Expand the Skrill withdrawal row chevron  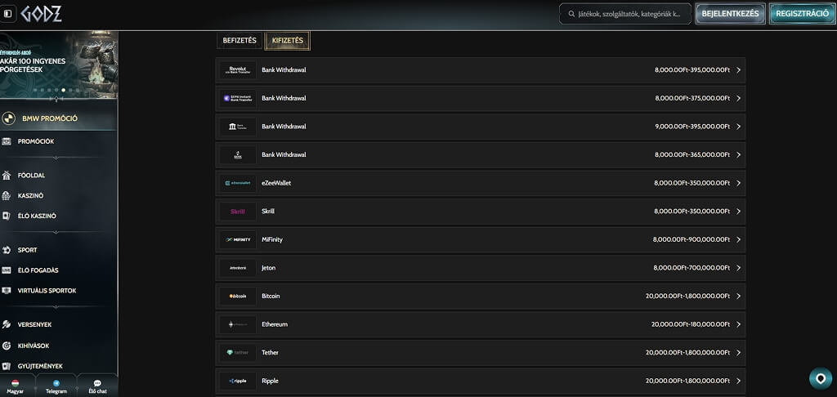click(738, 212)
